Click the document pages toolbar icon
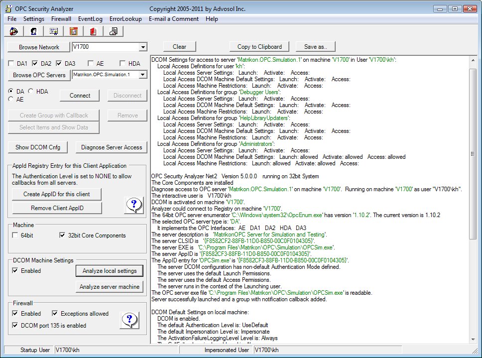 (x=114, y=31)
